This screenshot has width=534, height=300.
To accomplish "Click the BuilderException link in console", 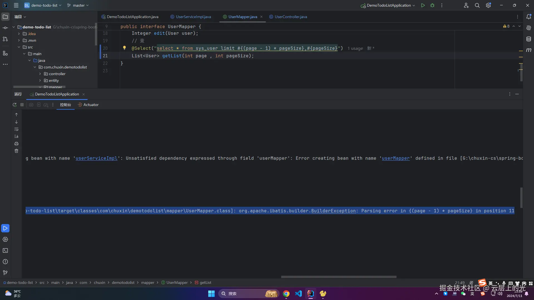I will coord(334,211).
